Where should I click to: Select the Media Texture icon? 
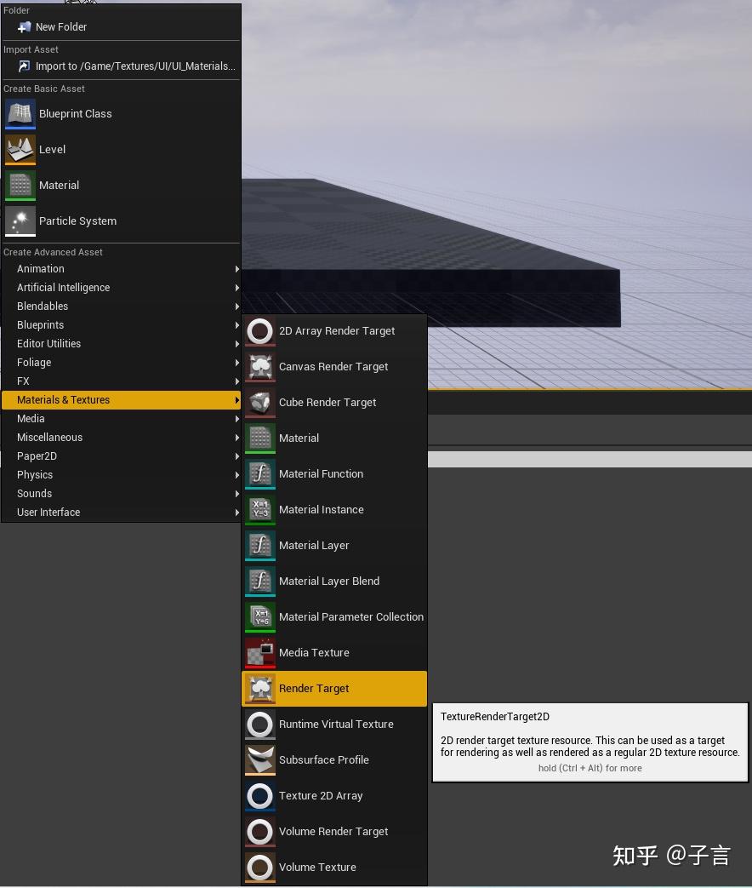(x=259, y=652)
